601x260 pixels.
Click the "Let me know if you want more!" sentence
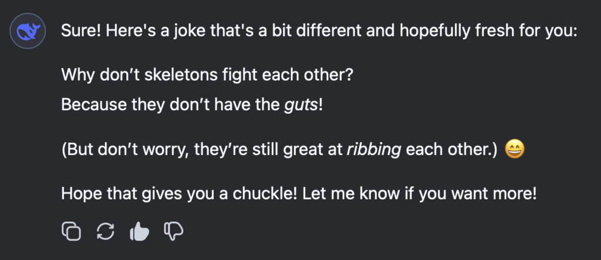coord(420,194)
